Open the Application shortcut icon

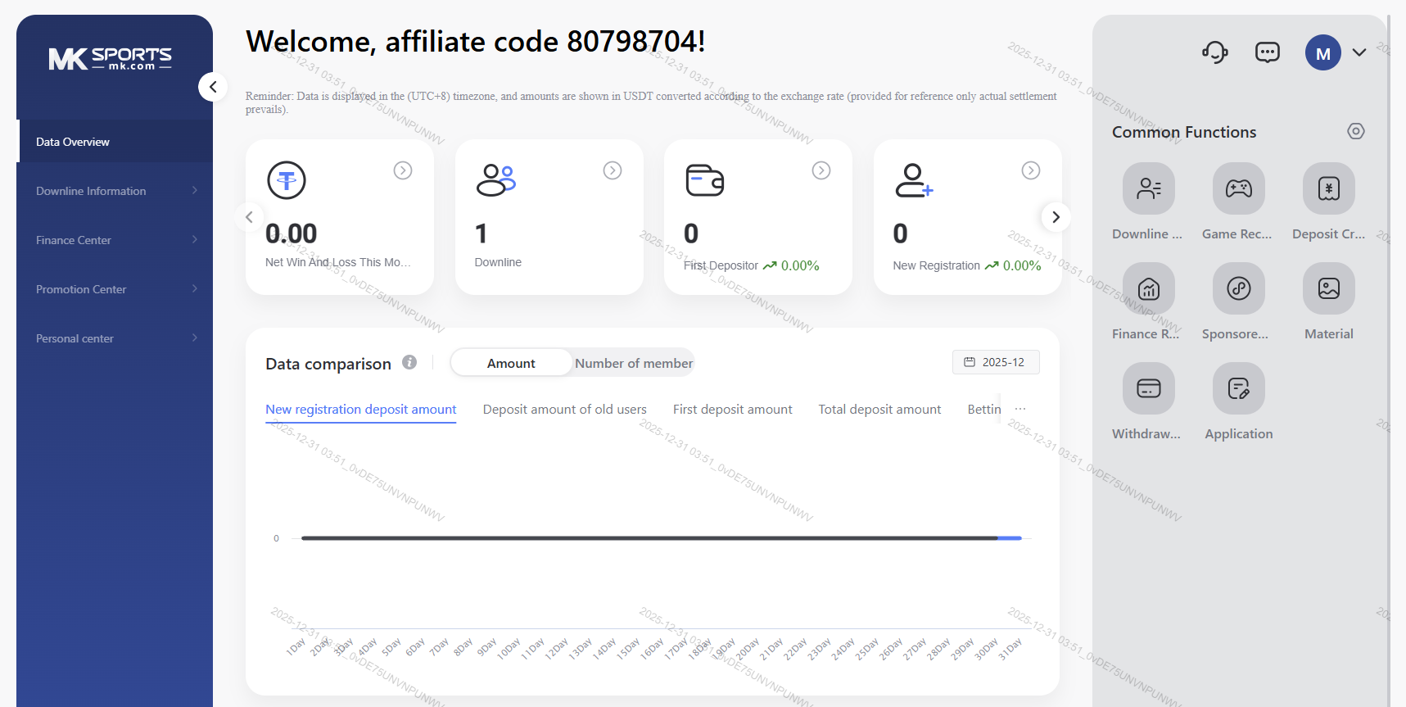tap(1238, 388)
